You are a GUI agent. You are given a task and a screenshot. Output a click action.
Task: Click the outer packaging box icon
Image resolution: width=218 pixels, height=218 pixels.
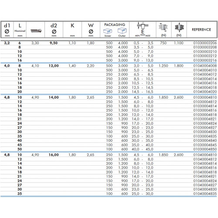122,31
